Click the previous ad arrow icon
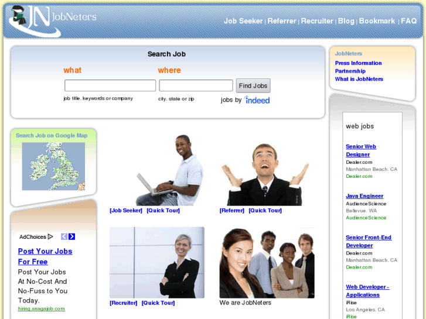This screenshot has width=426, height=319. pyautogui.click(x=64, y=236)
